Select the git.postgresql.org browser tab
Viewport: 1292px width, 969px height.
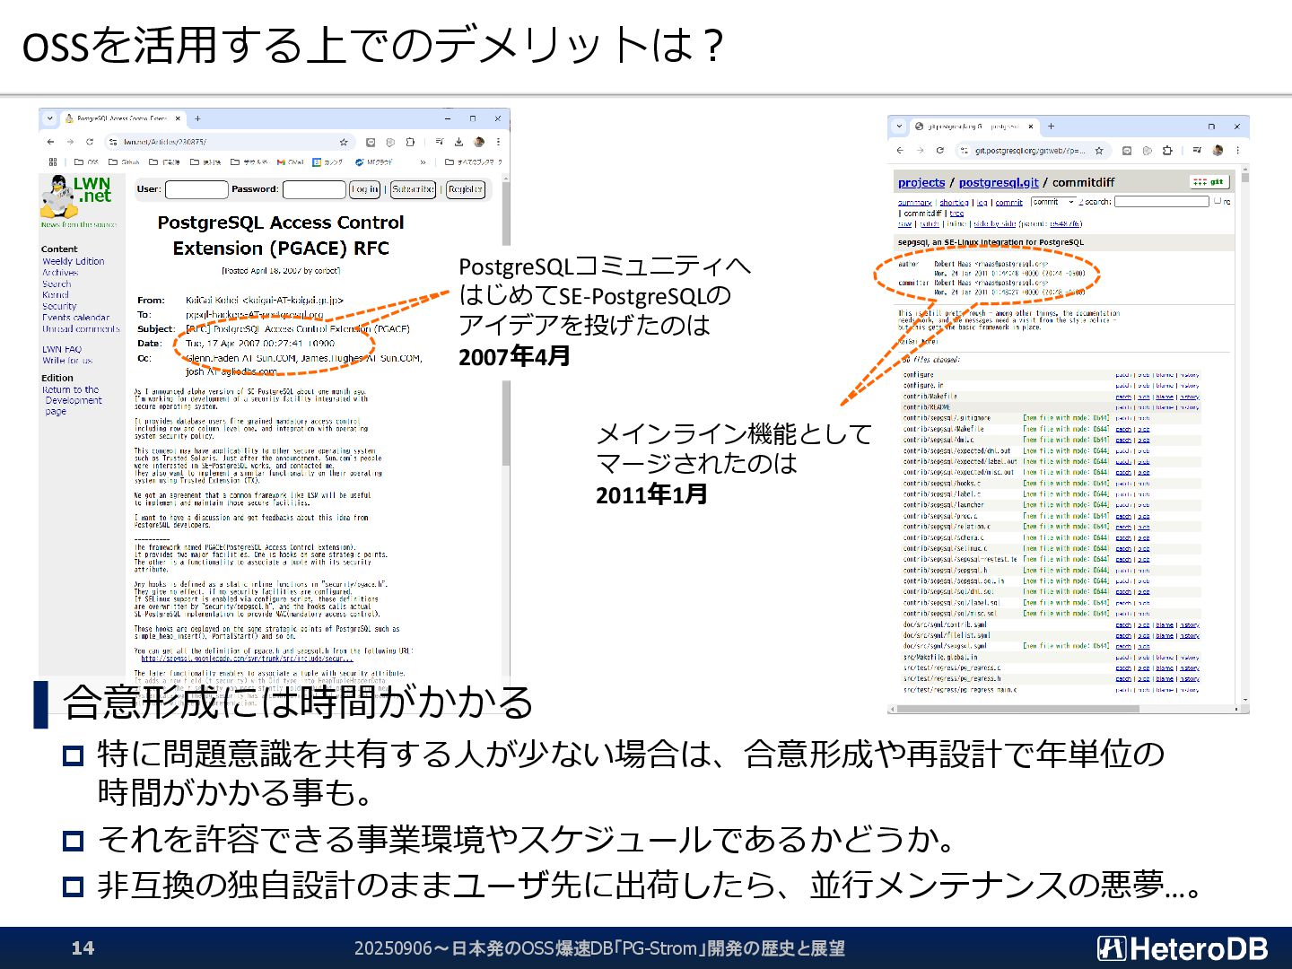(975, 127)
